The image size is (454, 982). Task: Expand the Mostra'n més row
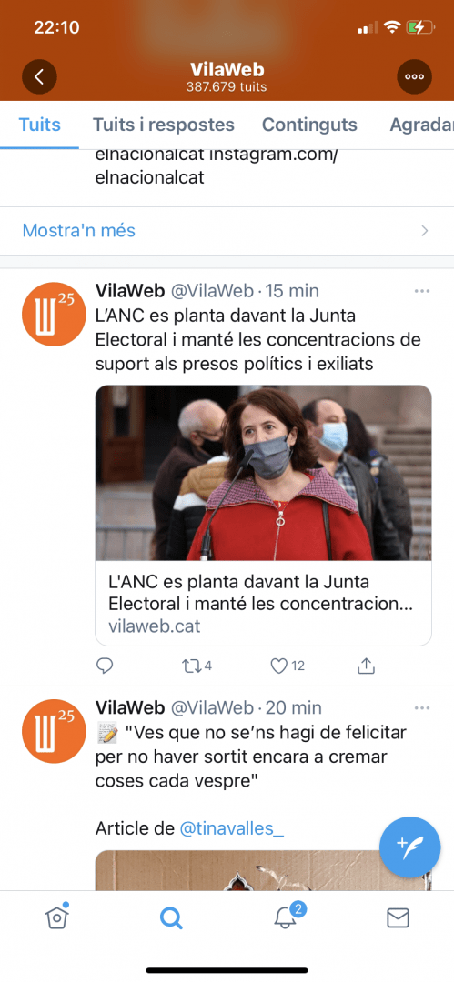pos(227,230)
